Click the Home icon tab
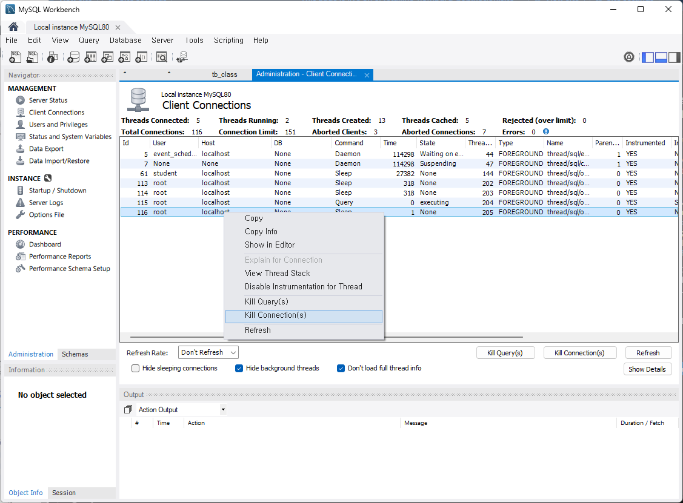Image resolution: width=683 pixels, height=503 pixels. 13,27
